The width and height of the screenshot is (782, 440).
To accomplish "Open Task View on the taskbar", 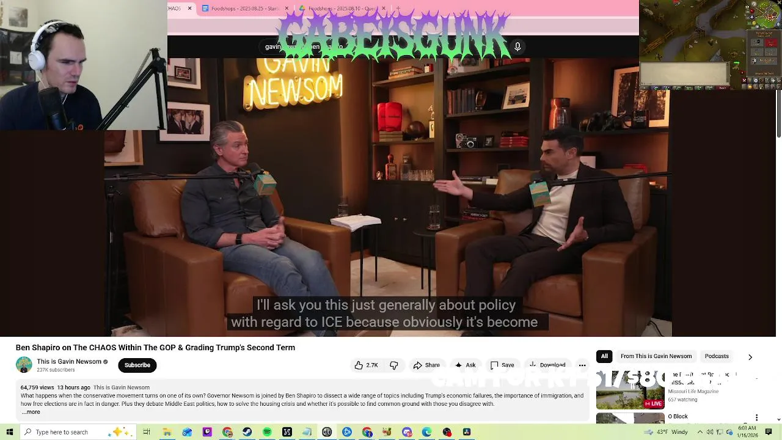I will (x=147, y=432).
